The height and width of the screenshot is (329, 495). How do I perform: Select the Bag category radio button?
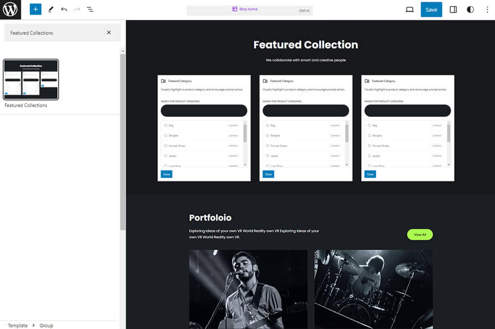pos(165,124)
